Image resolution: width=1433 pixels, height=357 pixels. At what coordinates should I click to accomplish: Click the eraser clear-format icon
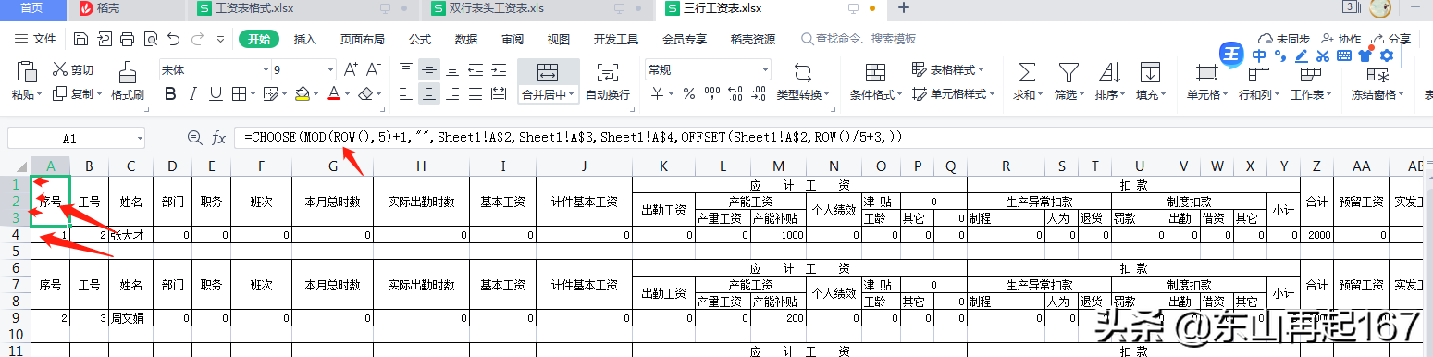click(x=365, y=94)
